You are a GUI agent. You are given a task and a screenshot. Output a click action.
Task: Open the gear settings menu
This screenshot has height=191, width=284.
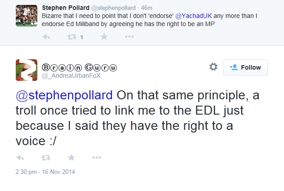(x=213, y=67)
